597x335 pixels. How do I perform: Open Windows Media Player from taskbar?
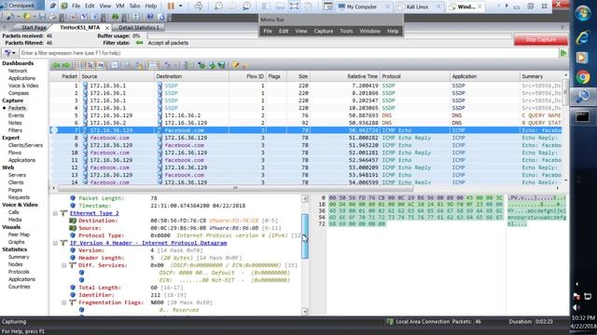[582, 58]
